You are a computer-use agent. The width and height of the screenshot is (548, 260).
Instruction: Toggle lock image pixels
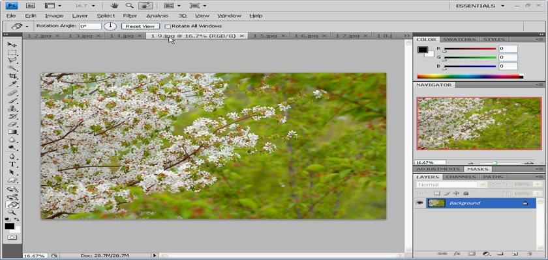(x=447, y=193)
